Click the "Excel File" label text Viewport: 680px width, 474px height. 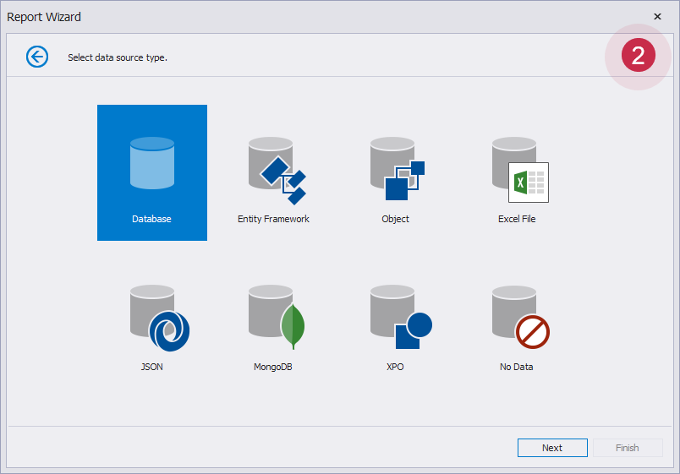[517, 219]
